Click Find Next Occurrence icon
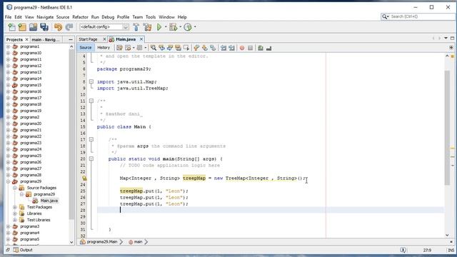Screen dimensions: 457x257 [170, 48]
